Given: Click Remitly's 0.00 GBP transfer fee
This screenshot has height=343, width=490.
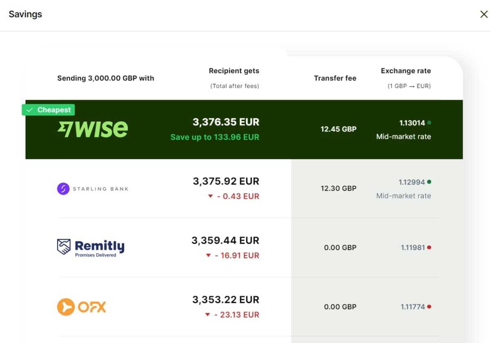Looking at the screenshot, I should point(340,247).
